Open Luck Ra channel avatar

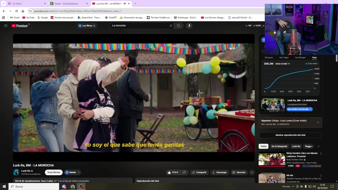pyautogui.click(x=16, y=172)
